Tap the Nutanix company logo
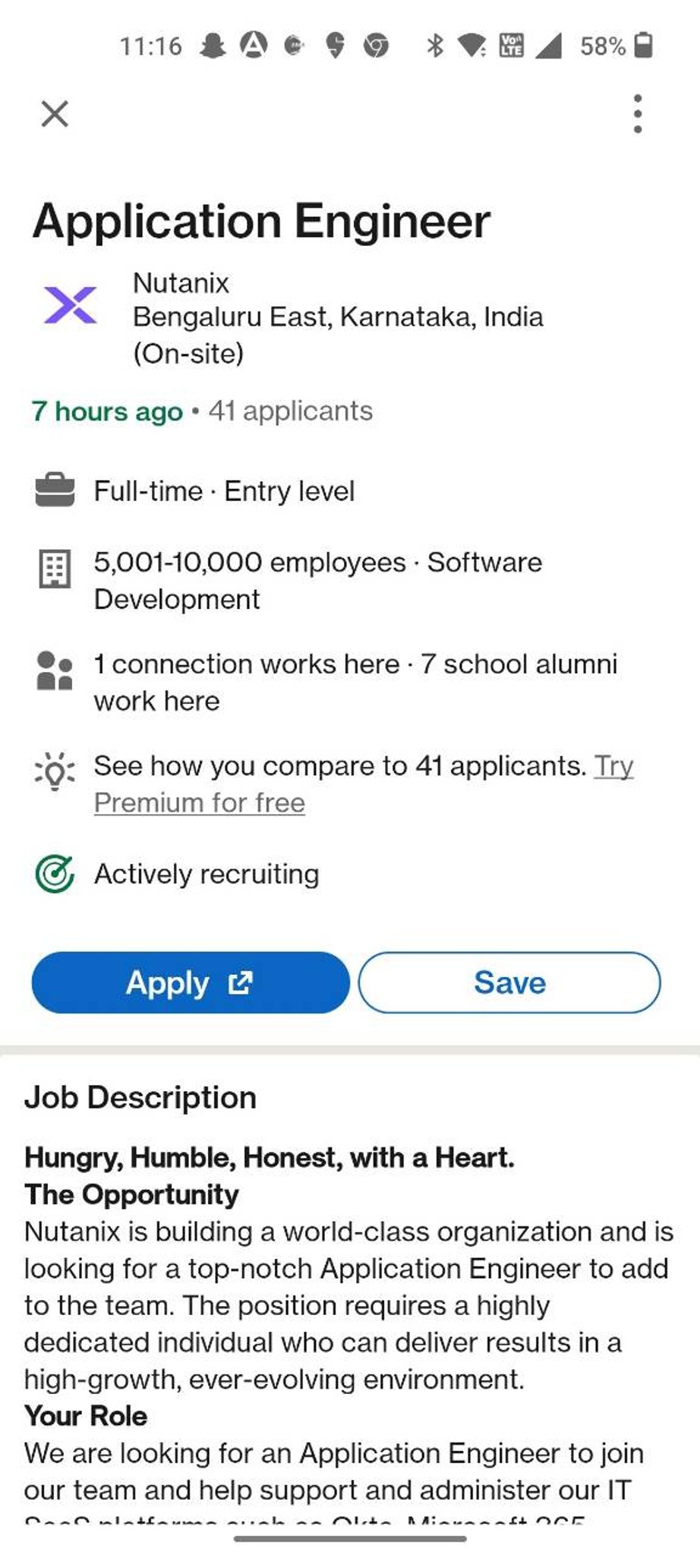Viewport: 700px width, 1555px height. 71,305
